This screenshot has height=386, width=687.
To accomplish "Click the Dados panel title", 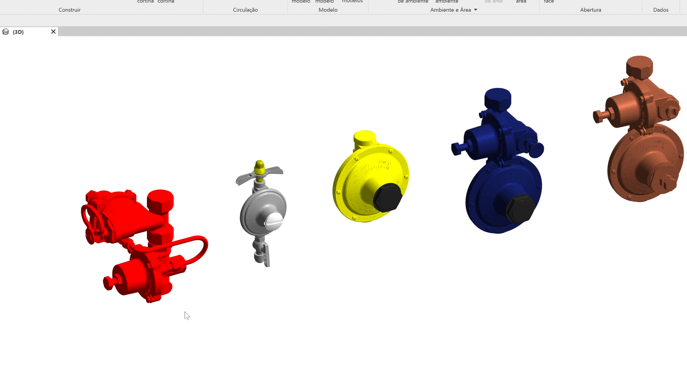I will (661, 10).
